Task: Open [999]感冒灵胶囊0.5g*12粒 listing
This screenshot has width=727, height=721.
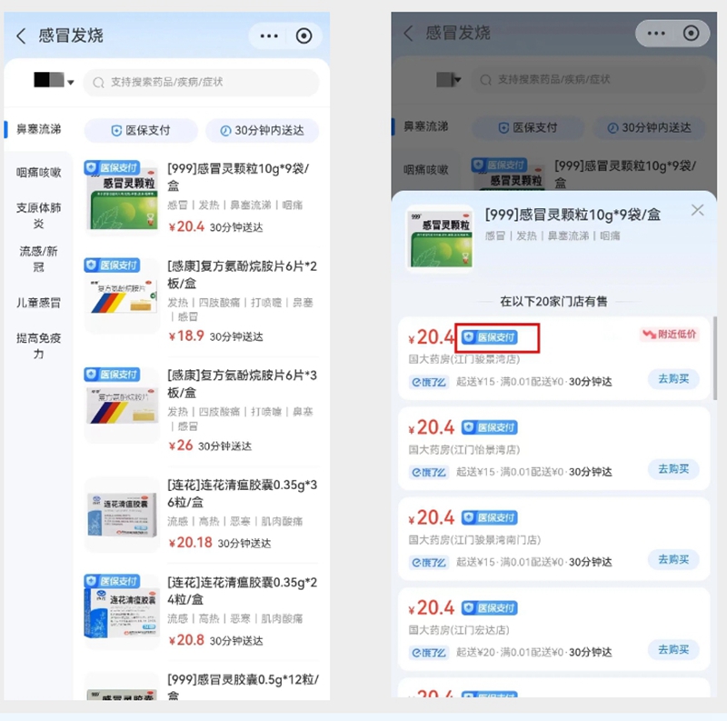Action: (x=243, y=687)
